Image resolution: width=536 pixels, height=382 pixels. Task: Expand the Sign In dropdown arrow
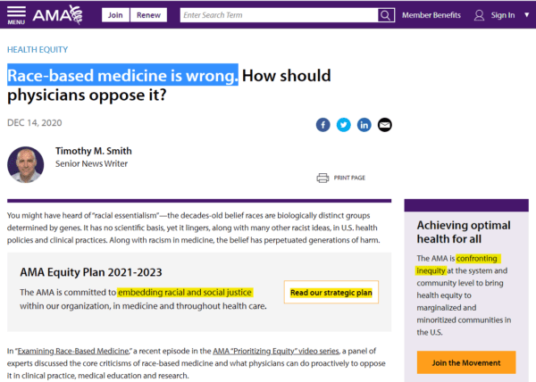tap(527, 15)
